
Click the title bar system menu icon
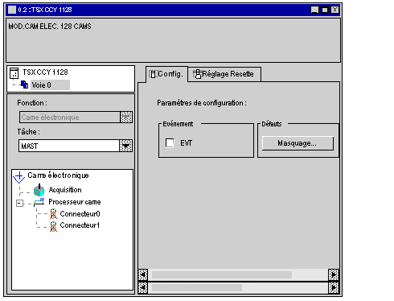[x=12, y=10]
